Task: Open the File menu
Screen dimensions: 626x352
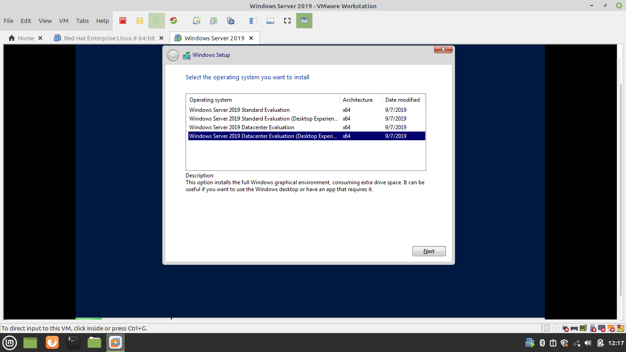Action: [x=9, y=21]
